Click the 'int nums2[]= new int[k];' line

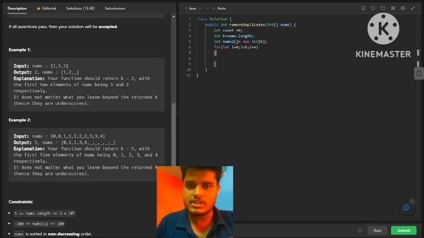click(x=240, y=42)
